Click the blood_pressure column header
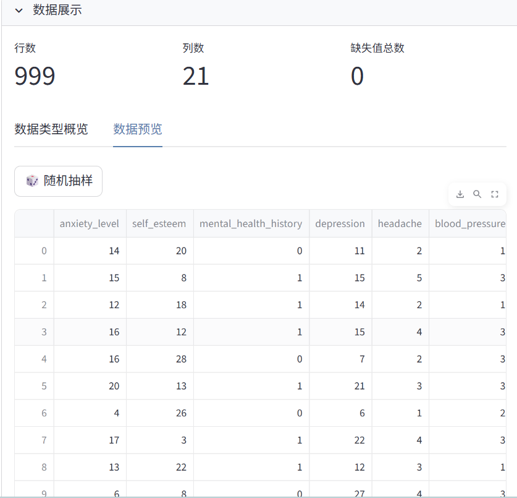Screen dimensions: 517x498 click(469, 224)
